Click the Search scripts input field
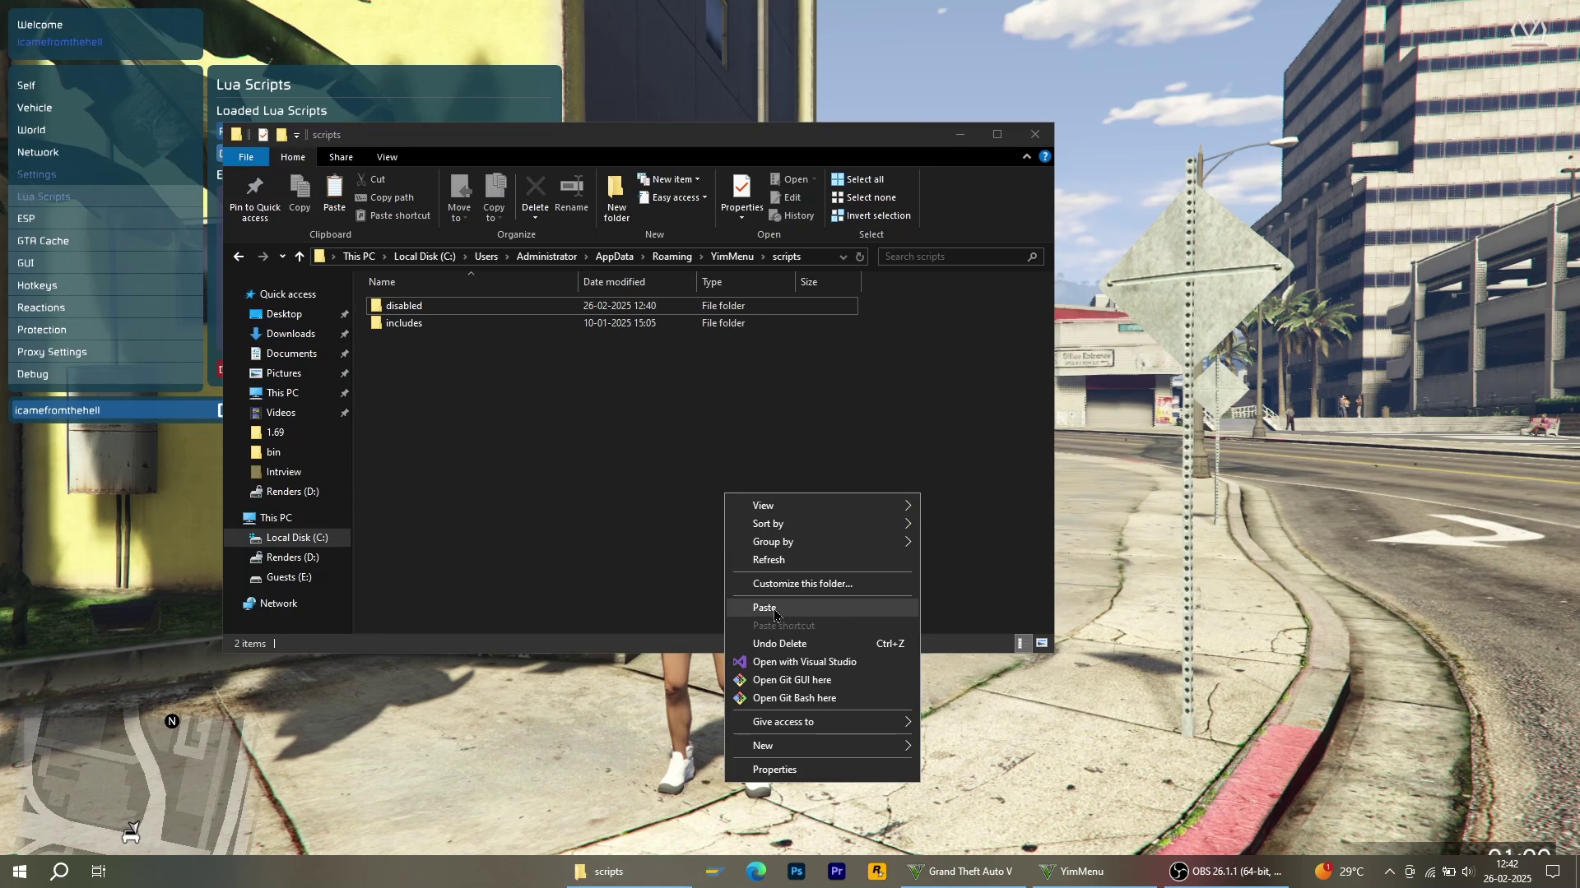This screenshot has width=1580, height=888. pyautogui.click(x=953, y=257)
